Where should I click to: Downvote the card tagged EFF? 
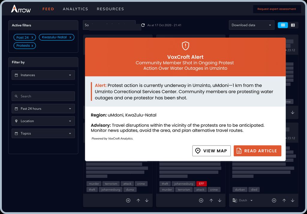tap(220, 200)
